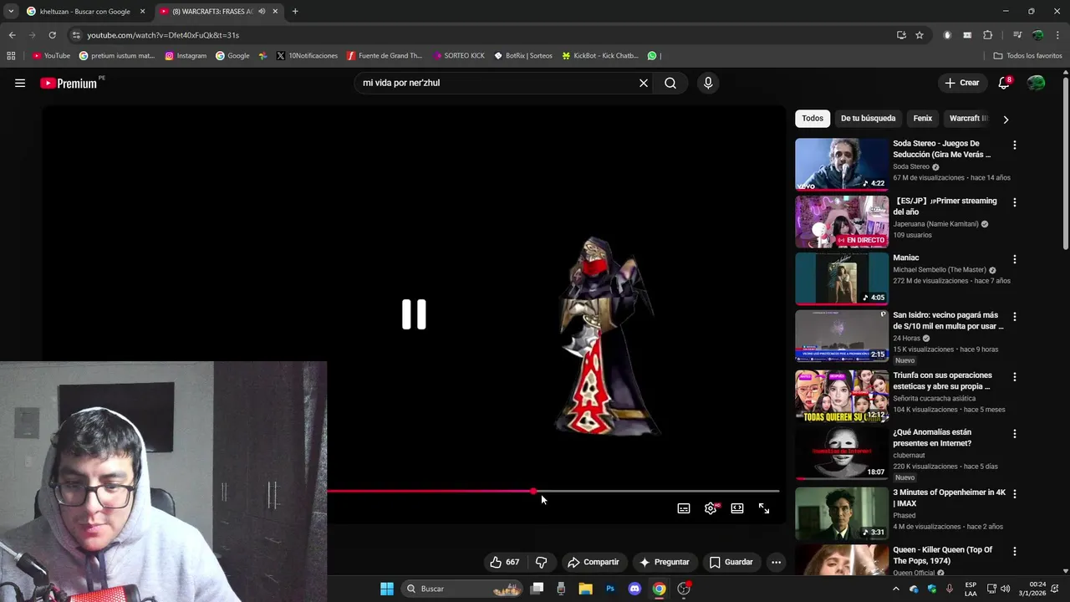Share the video with Compartir
The image size is (1070, 602).
593,562
